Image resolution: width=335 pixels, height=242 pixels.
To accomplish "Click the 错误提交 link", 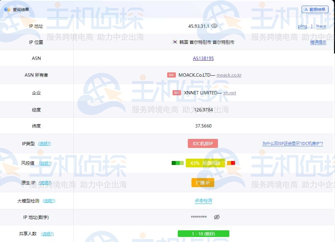I will (x=318, y=43).
